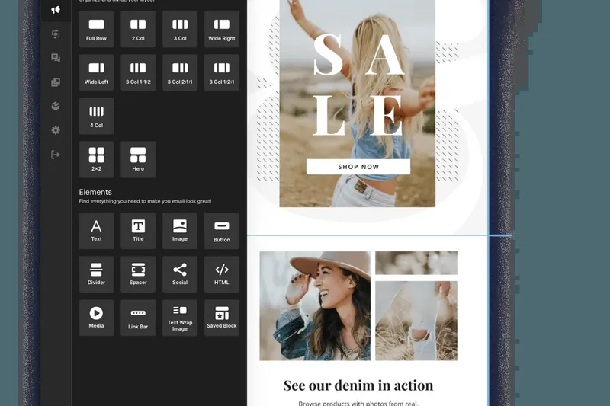Image resolution: width=610 pixels, height=406 pixels.
Task: Open the chat messages sidebar icon
Action: 56,59
